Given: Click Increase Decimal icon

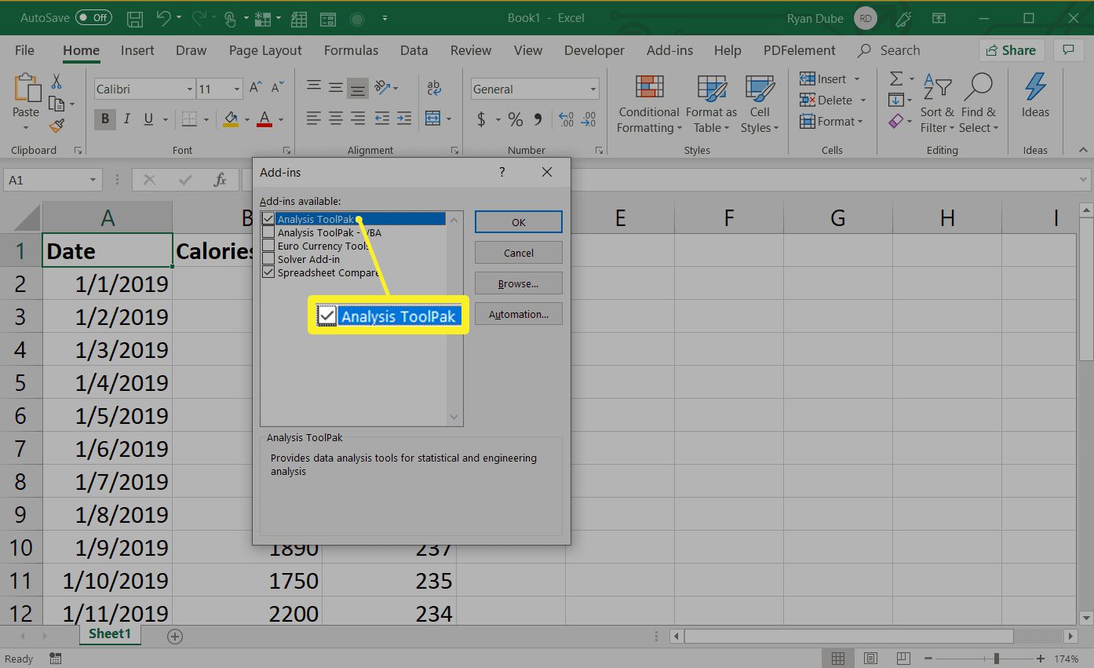Looking at the screenshot, I should coord(566,119).
